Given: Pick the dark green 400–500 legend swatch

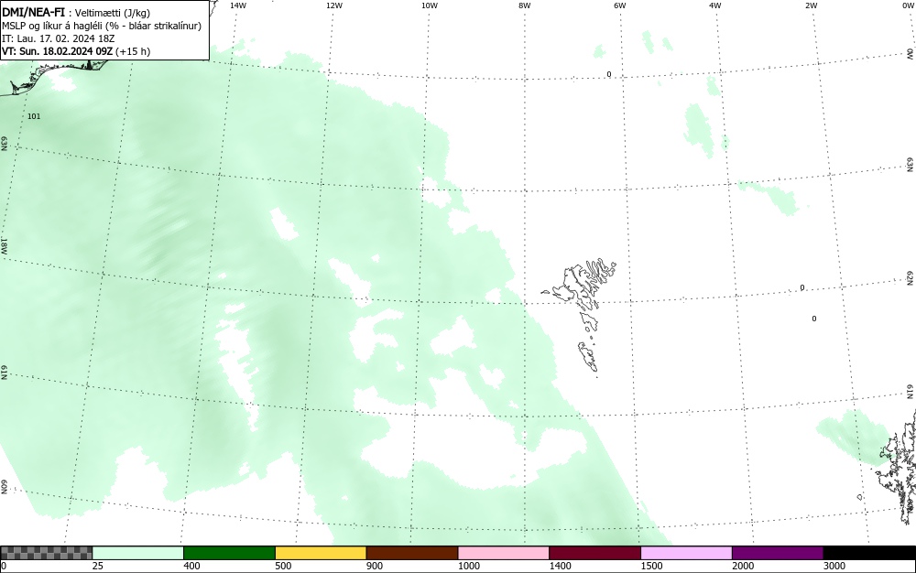Looking at the screenshot, I should point(229,553).
